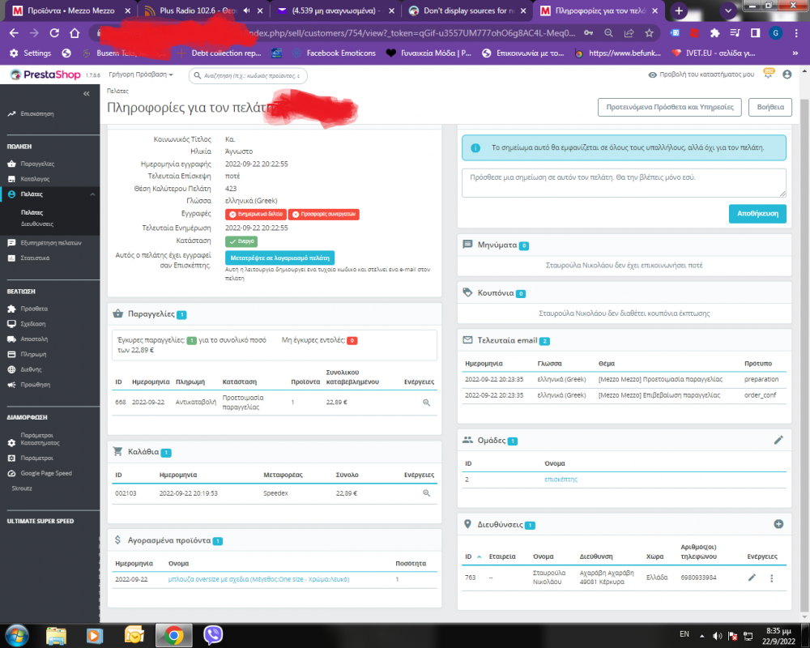Viewport: 810px width, 648px height.
Task: Open Πρόσθετα modules in the sidebar
Action: click(x=34, y=309)
